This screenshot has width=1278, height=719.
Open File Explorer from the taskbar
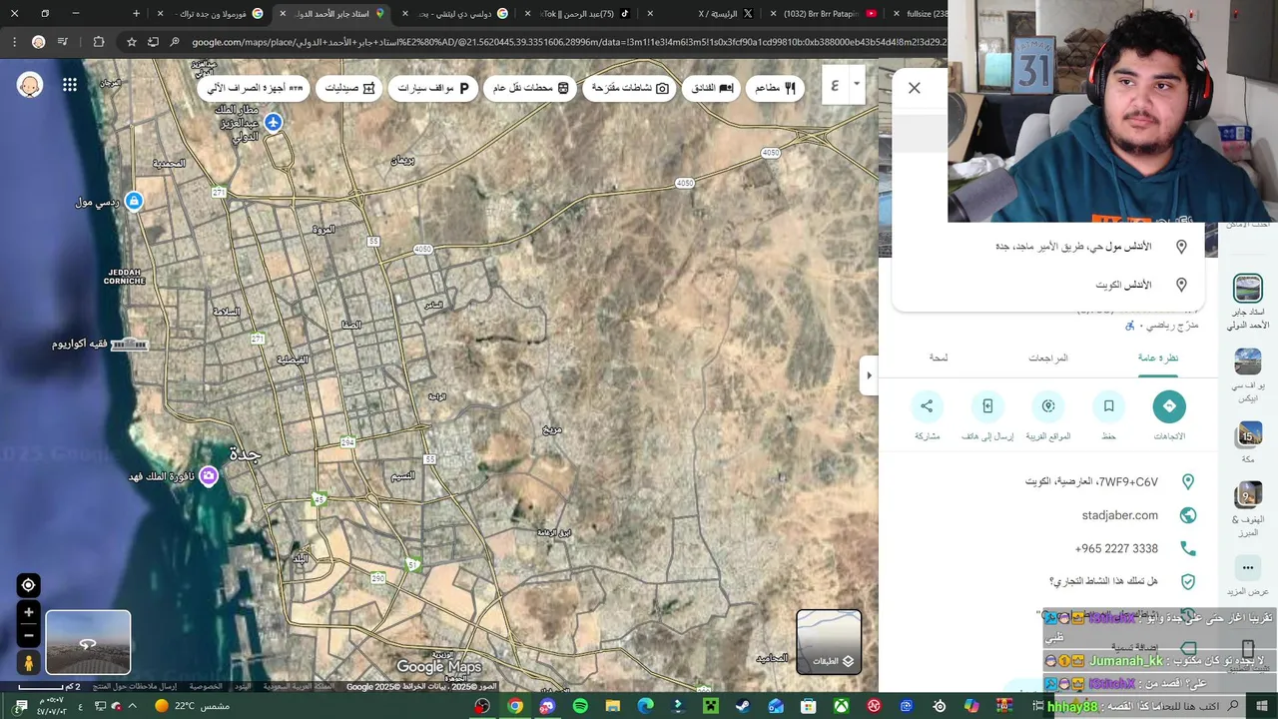coord(613,706)
